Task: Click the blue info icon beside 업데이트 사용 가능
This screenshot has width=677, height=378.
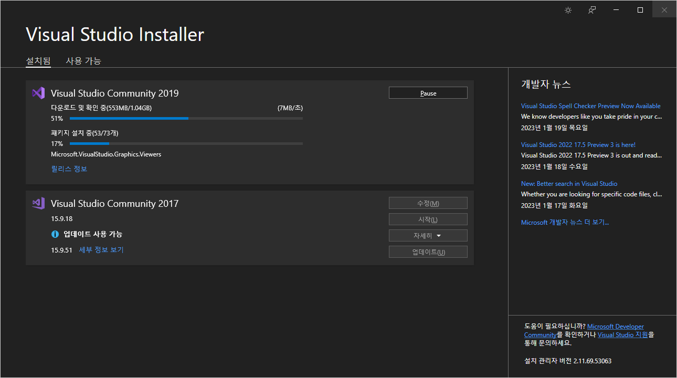Action: (x=55, y=234)
